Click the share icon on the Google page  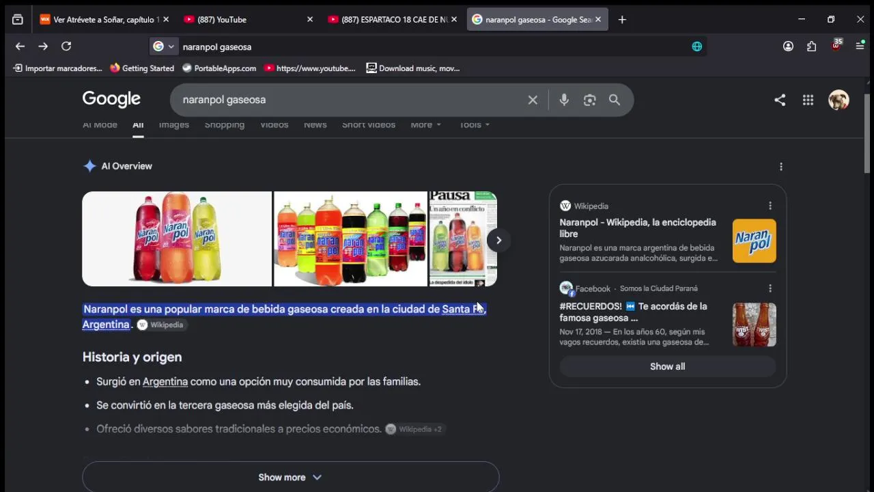pos(780,100)
